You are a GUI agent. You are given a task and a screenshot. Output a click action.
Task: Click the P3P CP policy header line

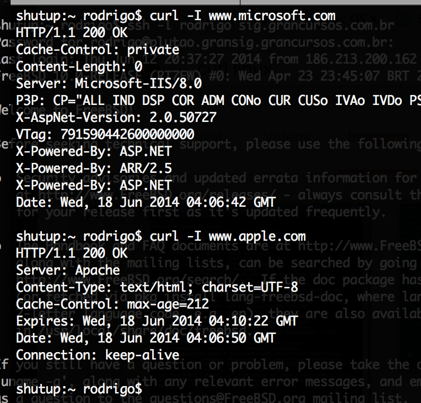click(x=218, y=101)
